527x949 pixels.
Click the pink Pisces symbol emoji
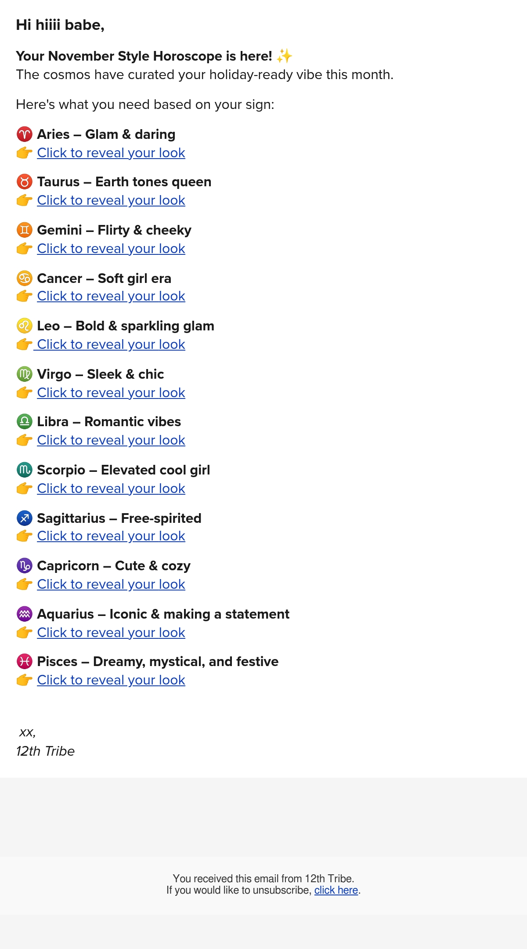coord(25,661)
